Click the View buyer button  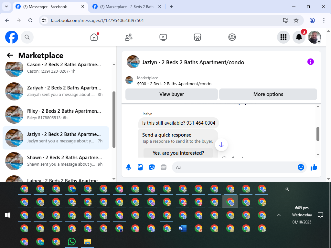(172, 94)
